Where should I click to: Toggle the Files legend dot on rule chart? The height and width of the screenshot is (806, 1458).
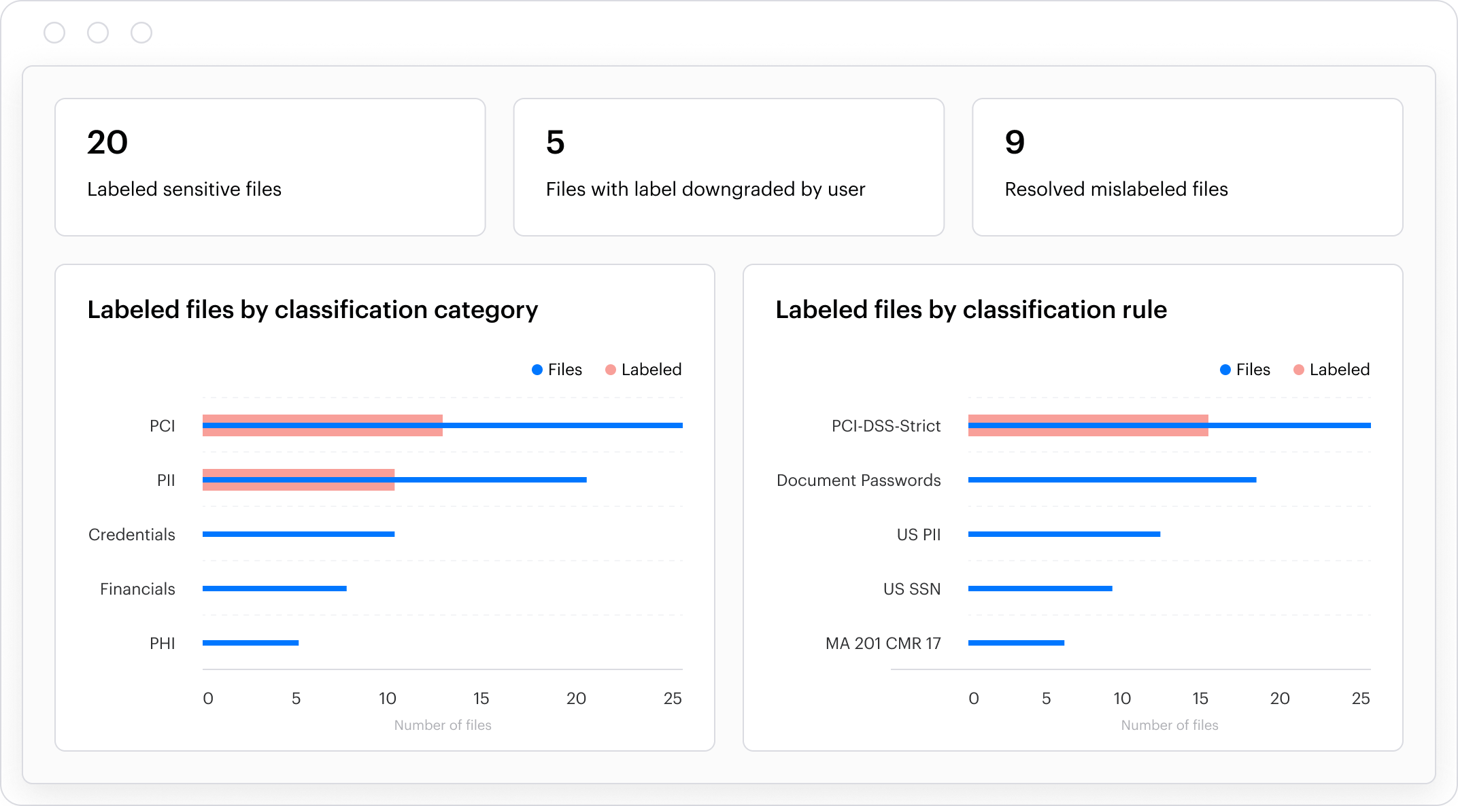1225,370
